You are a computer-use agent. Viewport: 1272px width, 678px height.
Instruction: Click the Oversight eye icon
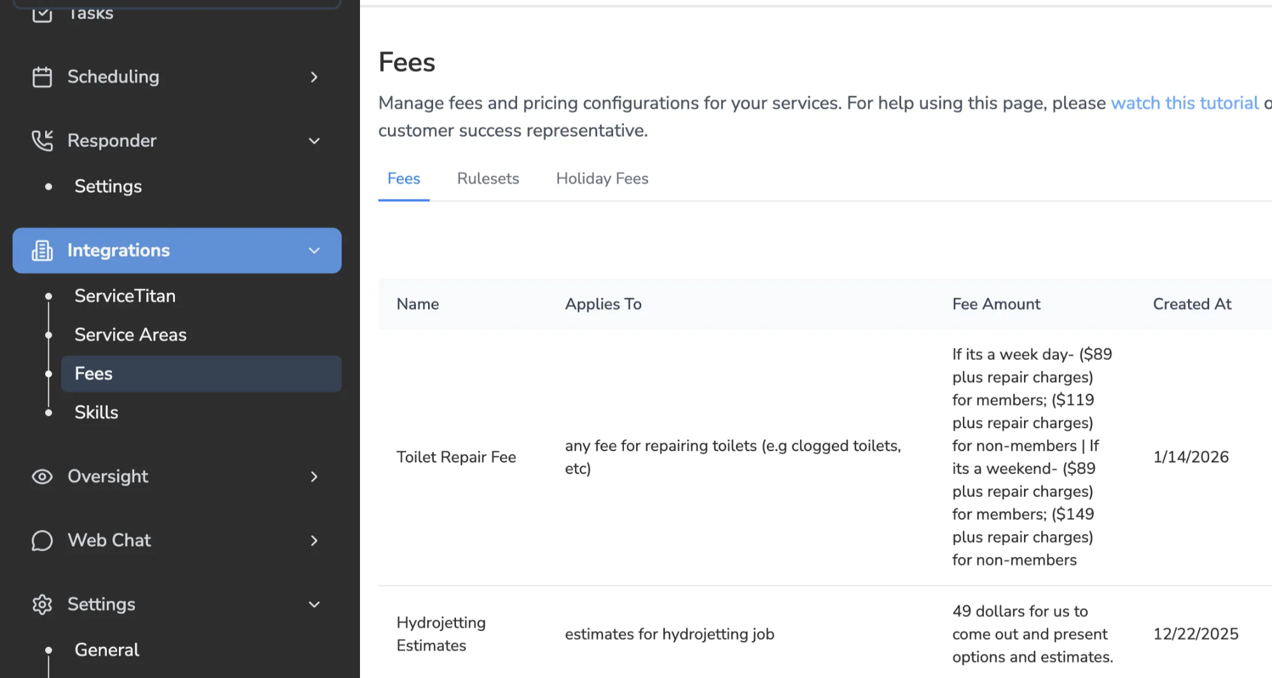pos(42,477)
